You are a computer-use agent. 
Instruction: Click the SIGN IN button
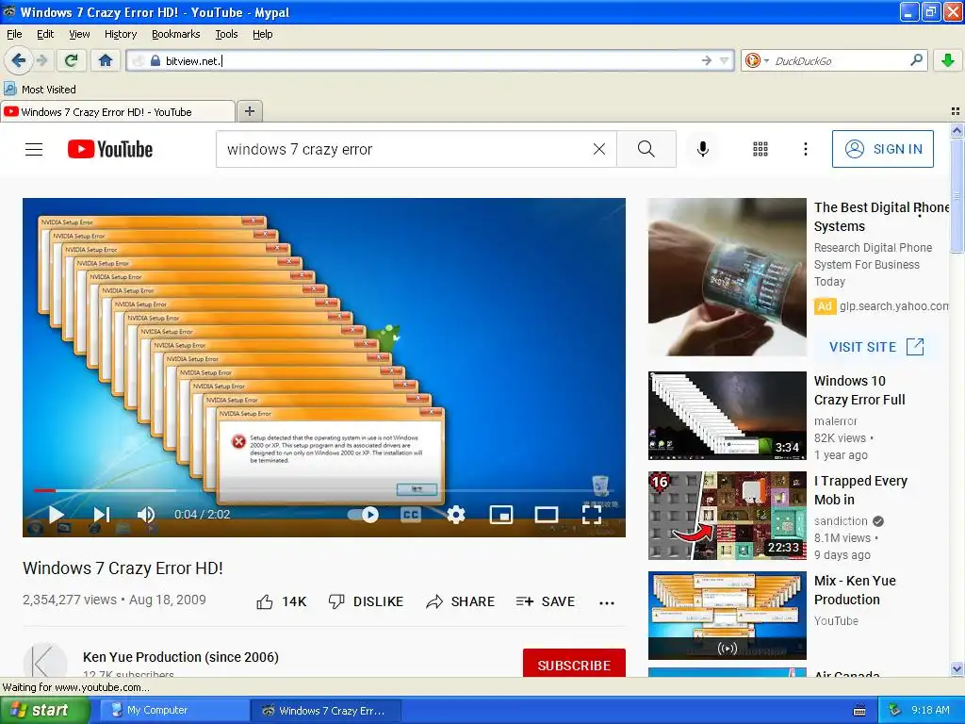point(882,149)
